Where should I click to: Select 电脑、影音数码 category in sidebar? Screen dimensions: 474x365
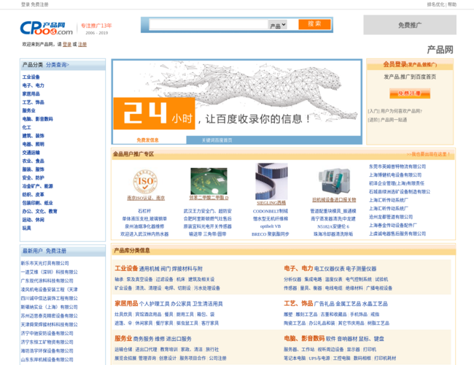point(37,119)
